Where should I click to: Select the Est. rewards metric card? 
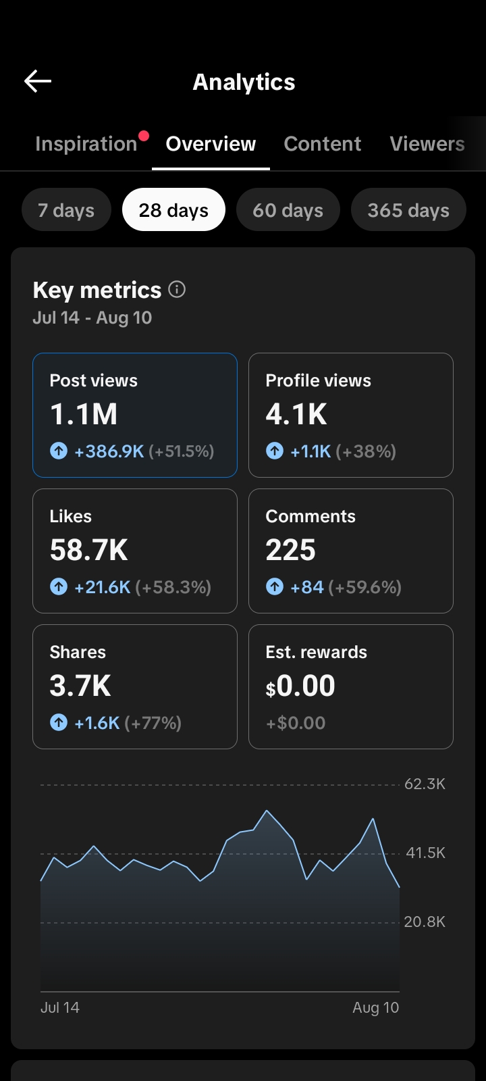point(351,686)
